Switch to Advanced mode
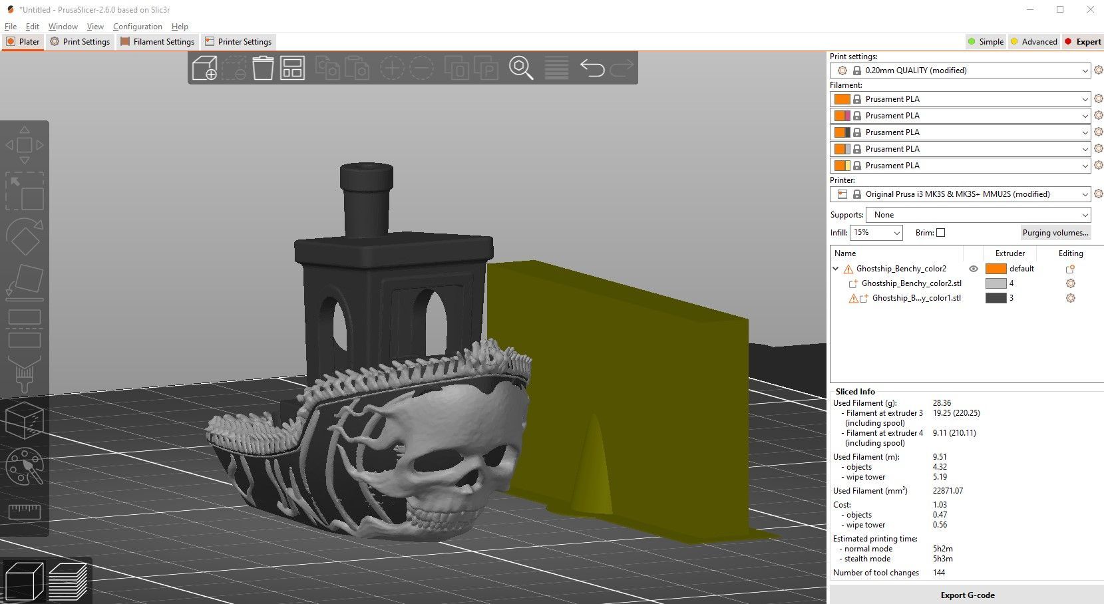 click(1033, 41)
